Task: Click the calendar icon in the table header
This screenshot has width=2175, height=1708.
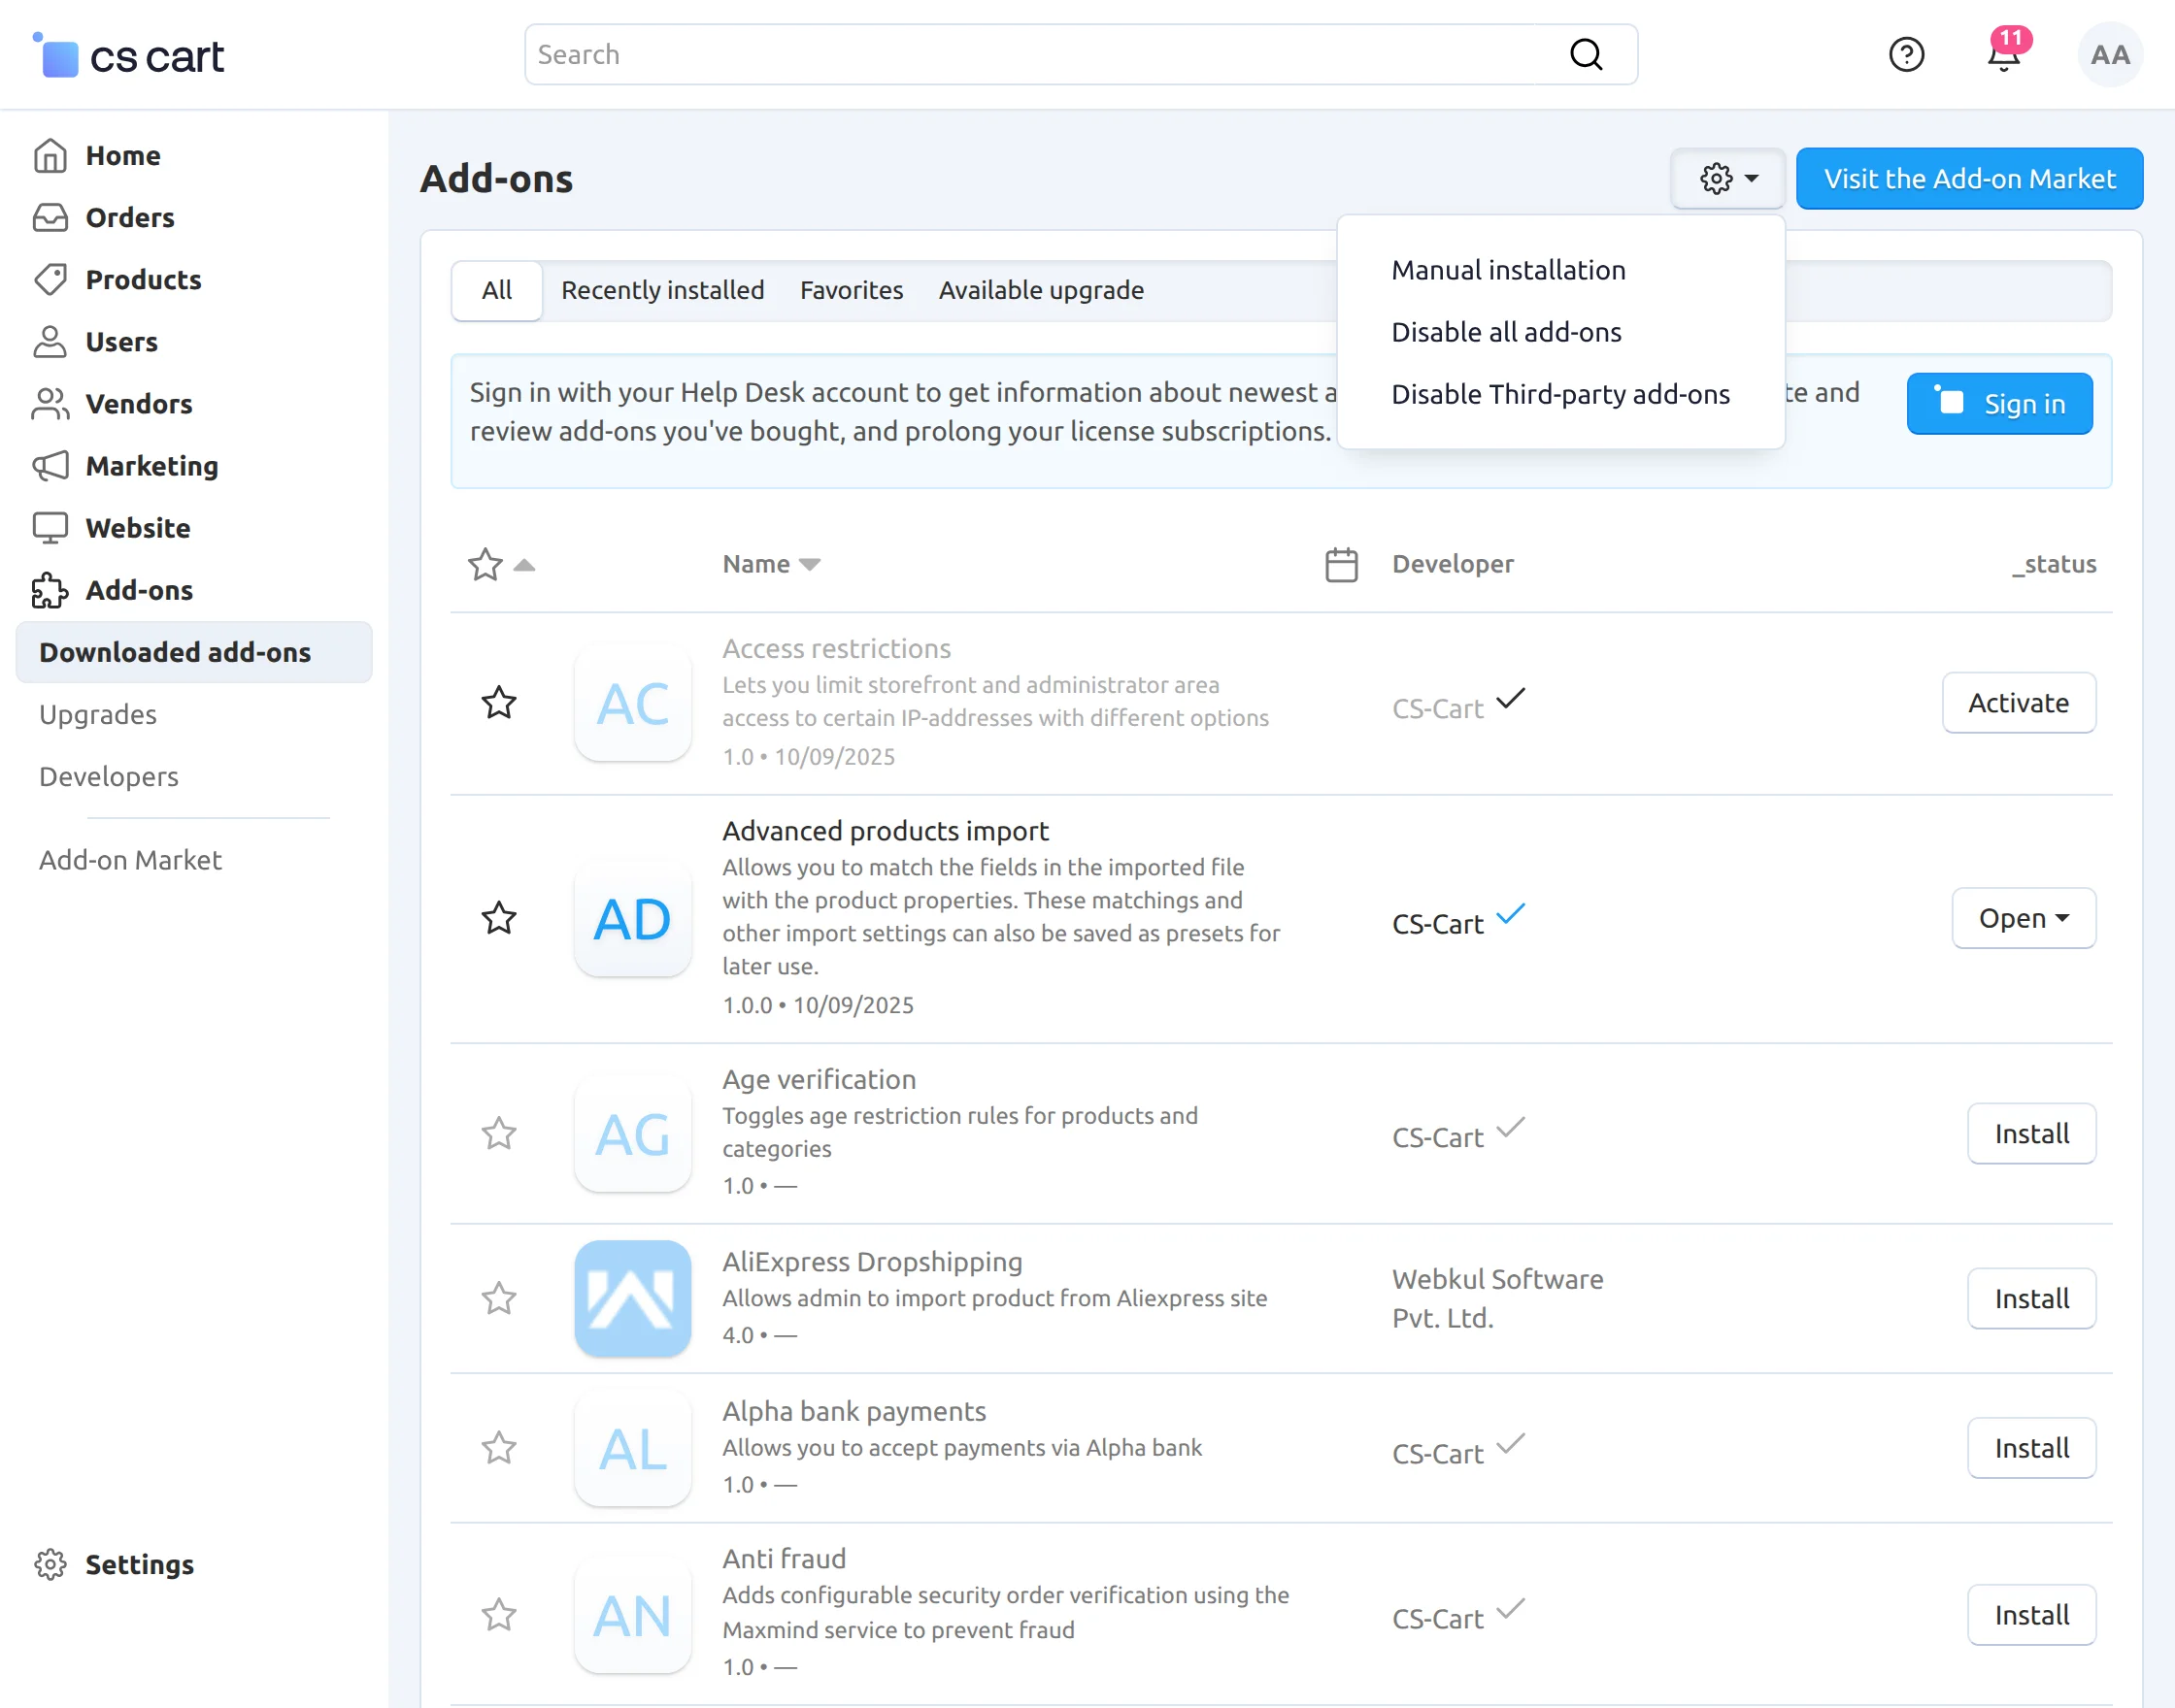Action: pyautogui.click(x=1341, y=564)
